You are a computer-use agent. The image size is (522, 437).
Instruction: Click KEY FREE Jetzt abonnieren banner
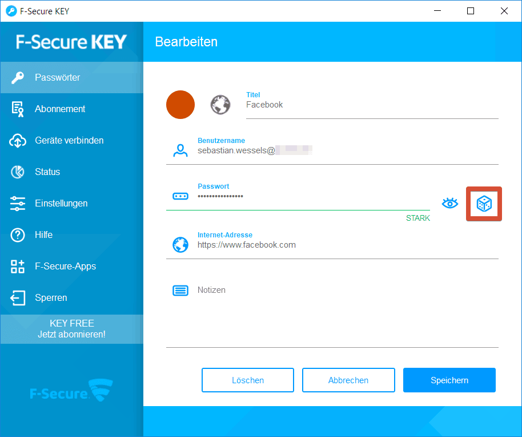click(x=71, y=329)
